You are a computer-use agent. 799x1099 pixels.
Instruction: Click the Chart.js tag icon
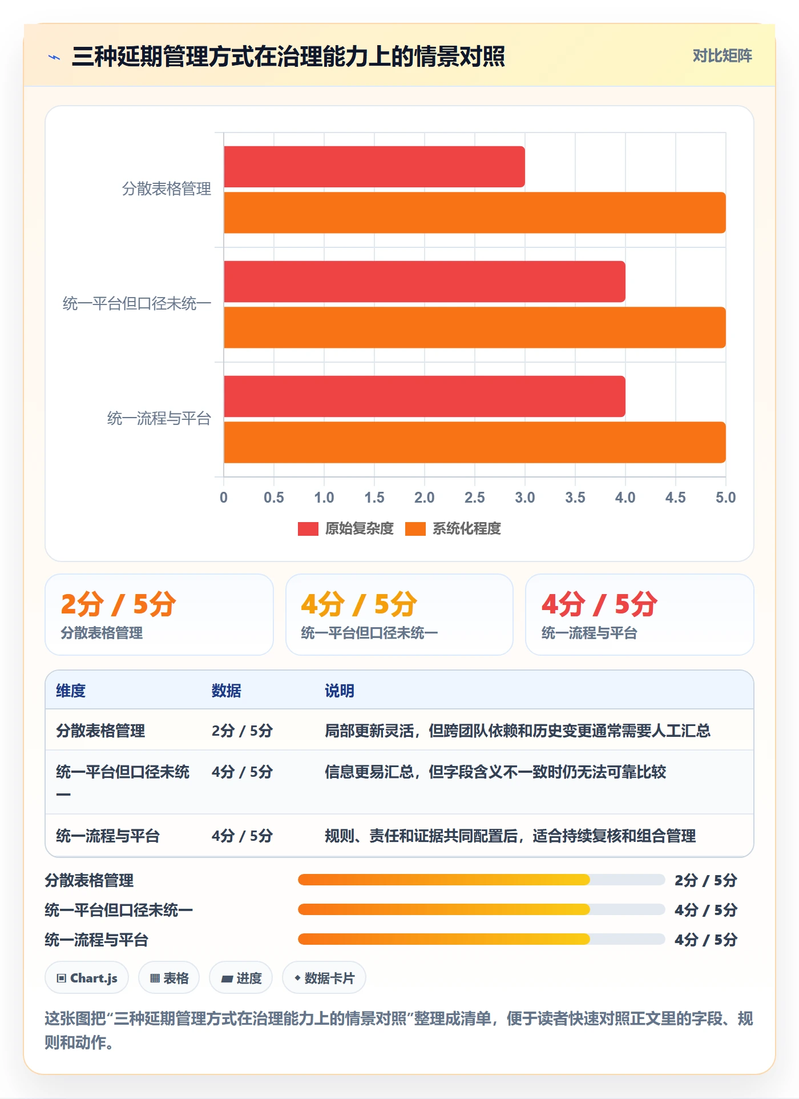62,978
